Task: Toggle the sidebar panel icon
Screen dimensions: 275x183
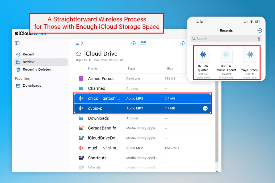Action: point(17,43)
